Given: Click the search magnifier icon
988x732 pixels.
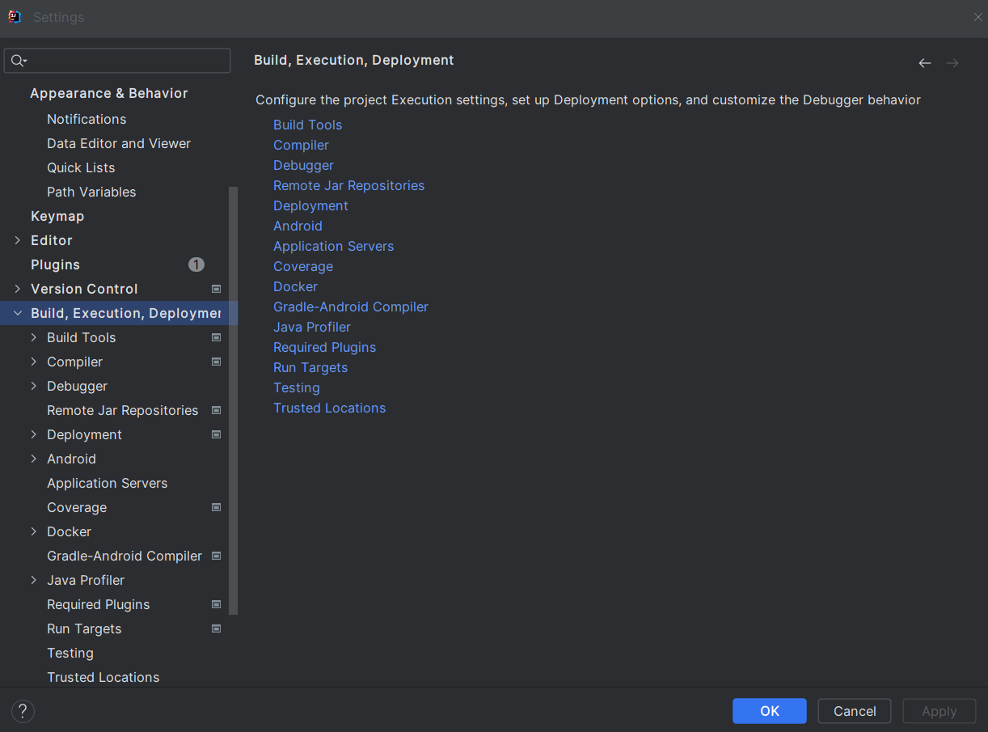Looking at the screenshot, I should pos(18,61).
